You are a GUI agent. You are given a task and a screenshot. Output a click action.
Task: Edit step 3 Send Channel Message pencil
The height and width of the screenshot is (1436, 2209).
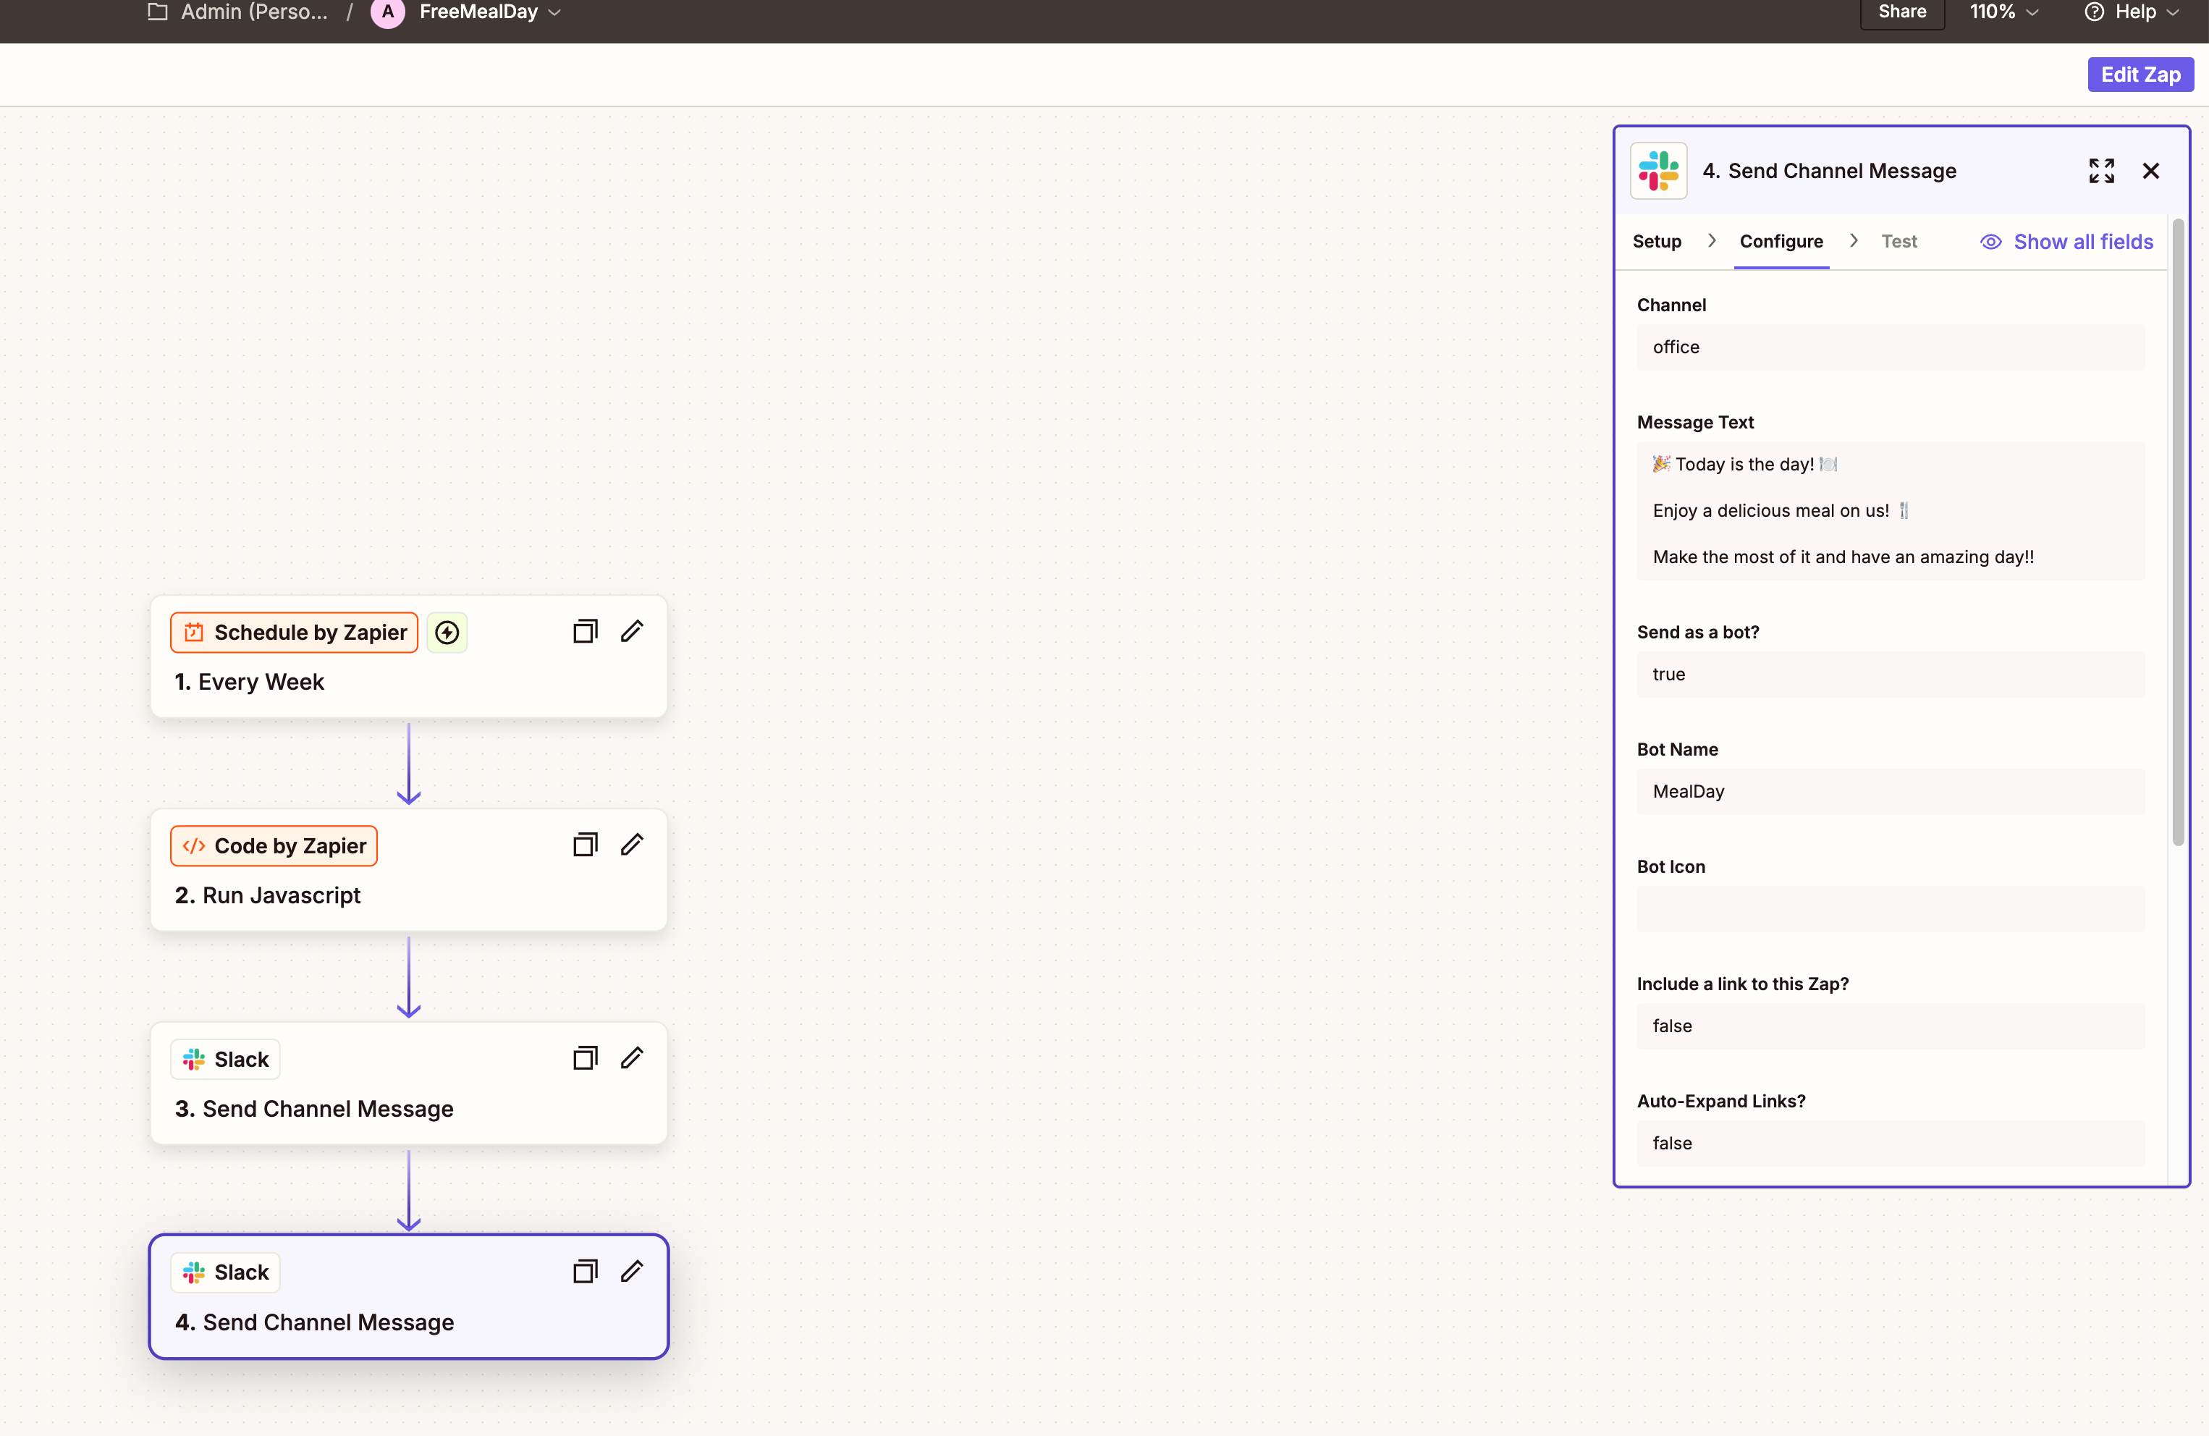tap(632, 1058)
